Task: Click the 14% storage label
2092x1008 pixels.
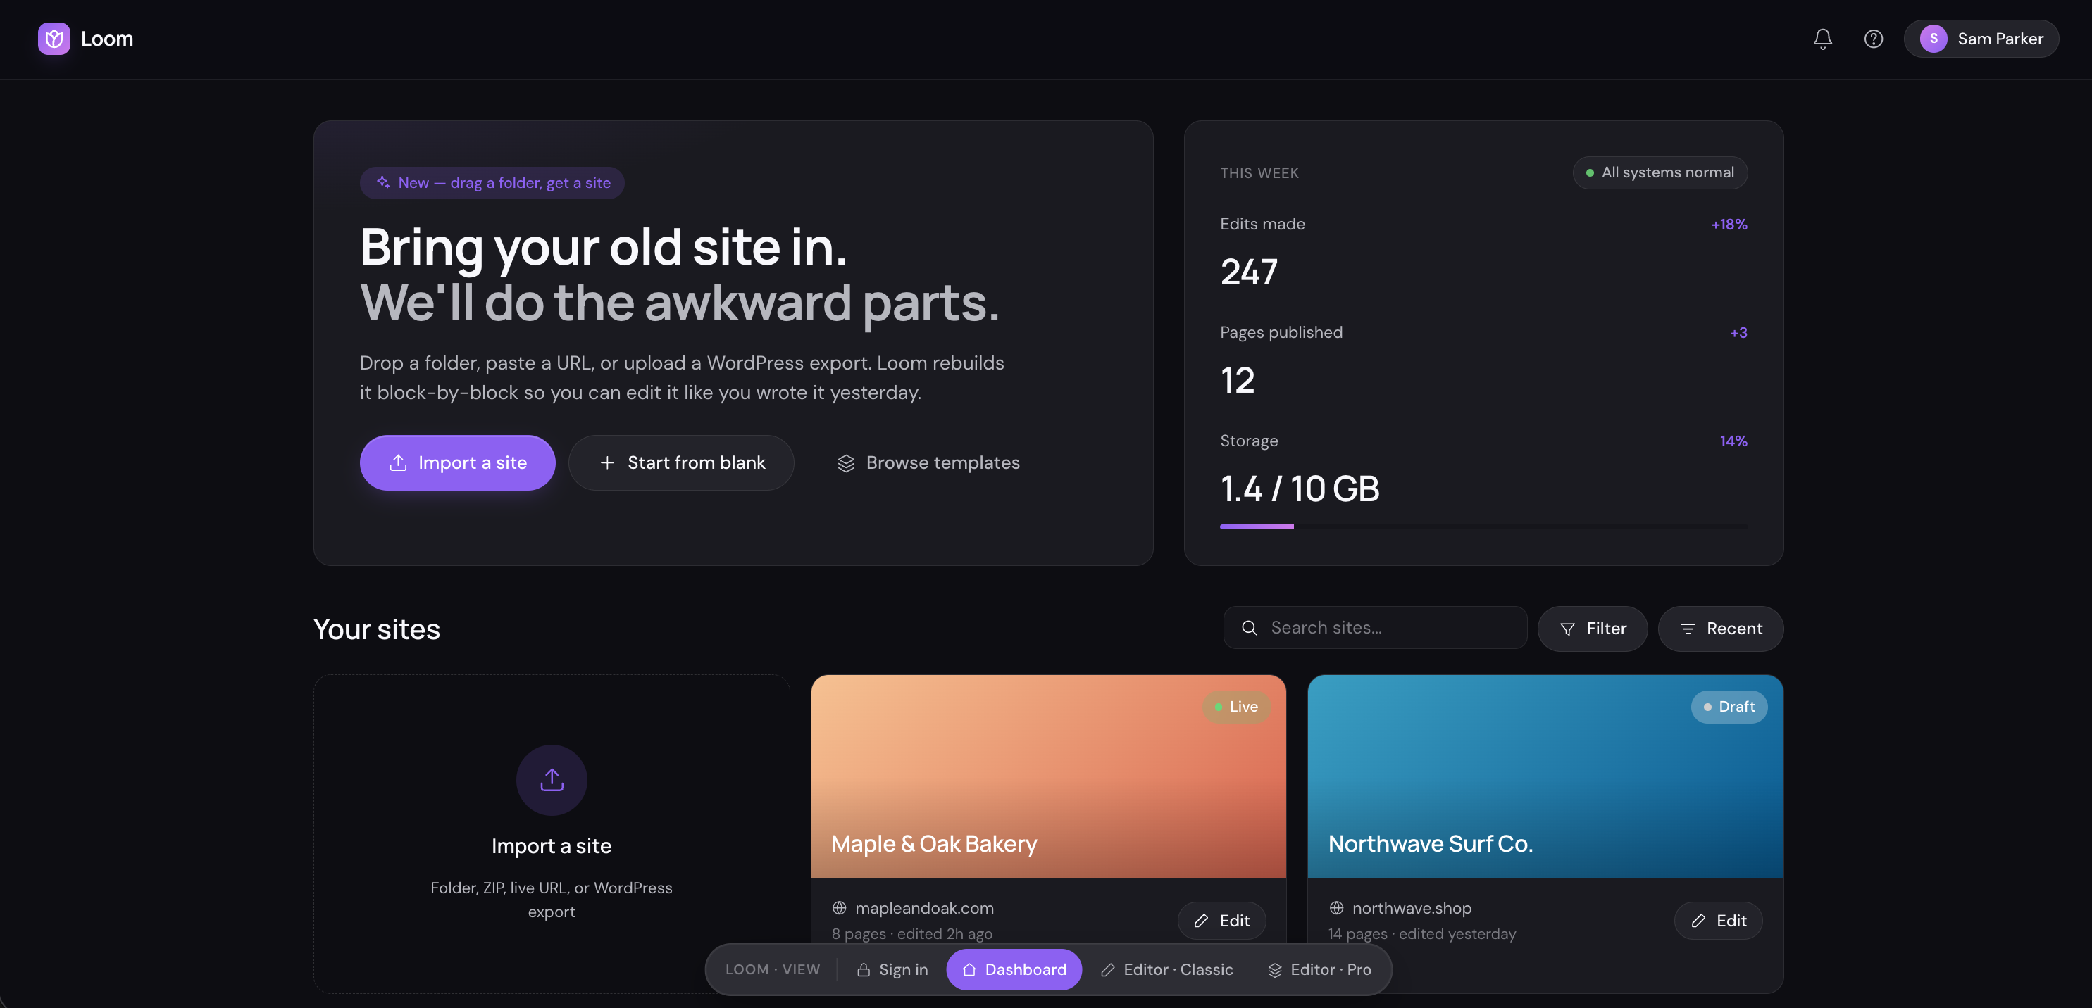Action: [1733, 441]
